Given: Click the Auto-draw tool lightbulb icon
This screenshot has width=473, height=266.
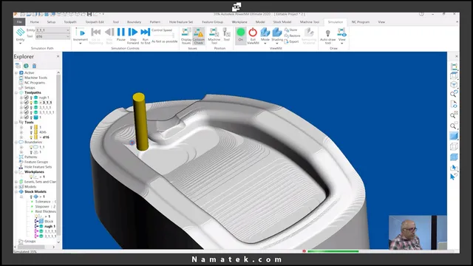Looking at the screenshot, I should tap(328, 33).
